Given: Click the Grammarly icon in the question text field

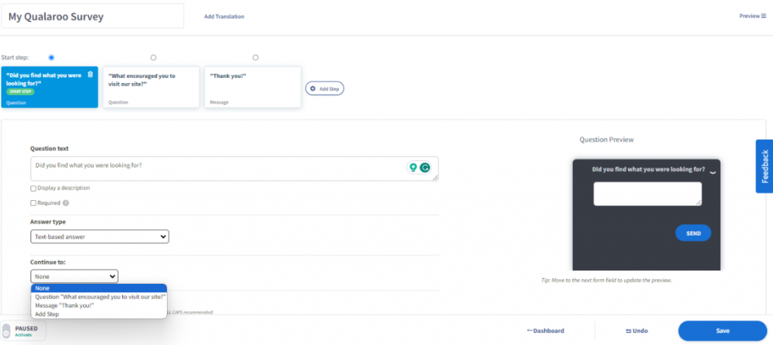Looking at the screenshot, I should pyautogui.click(x=424, y=168).
